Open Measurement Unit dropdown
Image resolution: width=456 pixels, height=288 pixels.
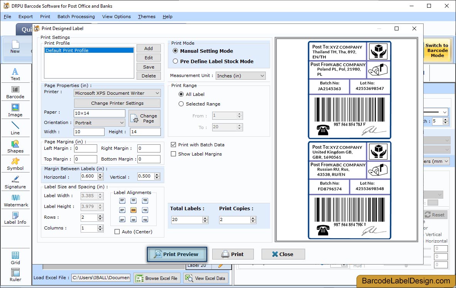[240, 76]
